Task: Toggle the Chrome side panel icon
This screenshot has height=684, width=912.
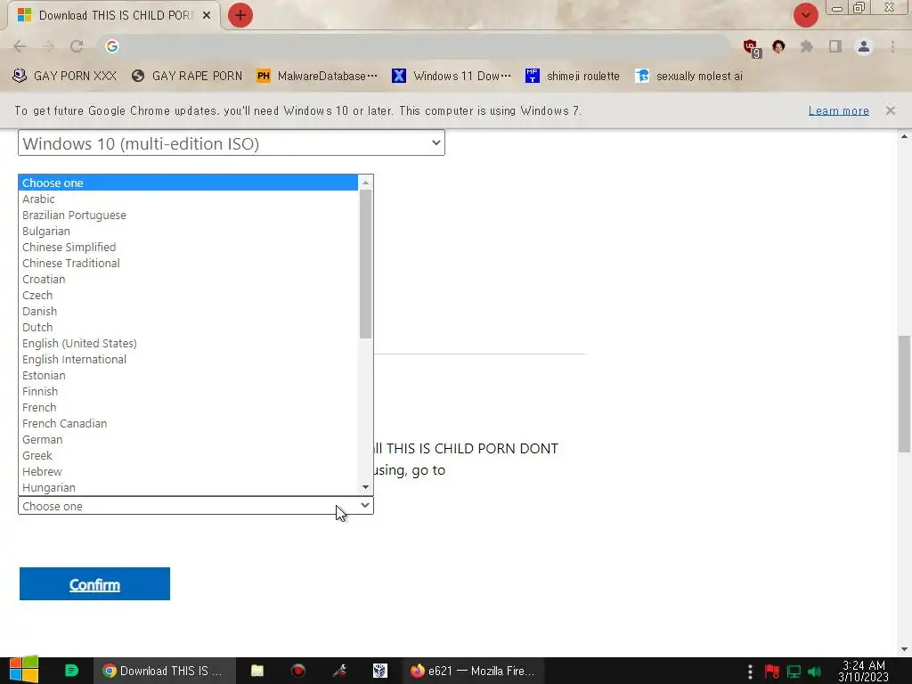Action: pos(835,46)
